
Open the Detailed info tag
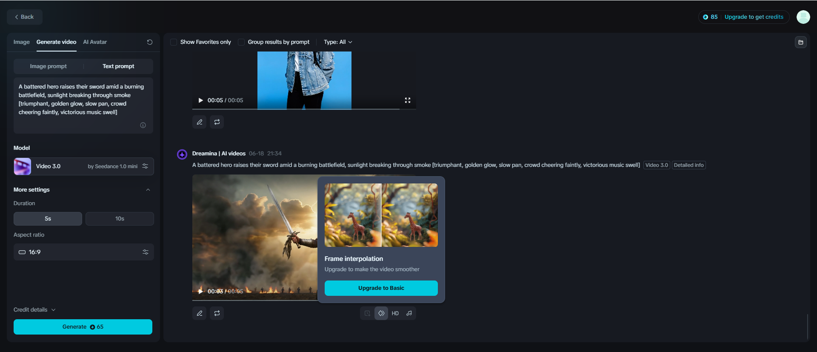[x=688, y=165]
